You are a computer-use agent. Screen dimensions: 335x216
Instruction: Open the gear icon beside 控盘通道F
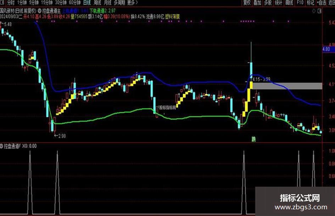pyautogui.click(x=1, y=146)
